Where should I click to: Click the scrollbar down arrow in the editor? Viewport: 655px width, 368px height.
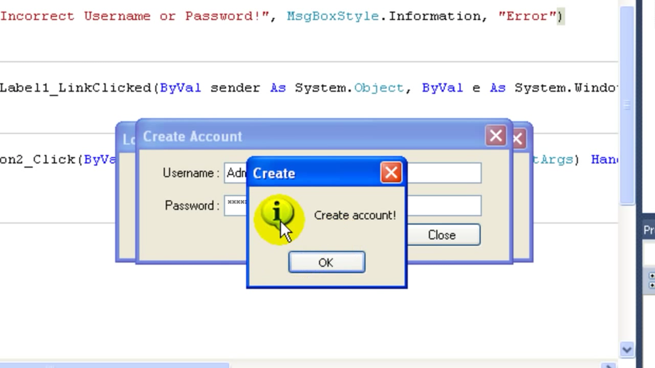[x=626, y=350]
